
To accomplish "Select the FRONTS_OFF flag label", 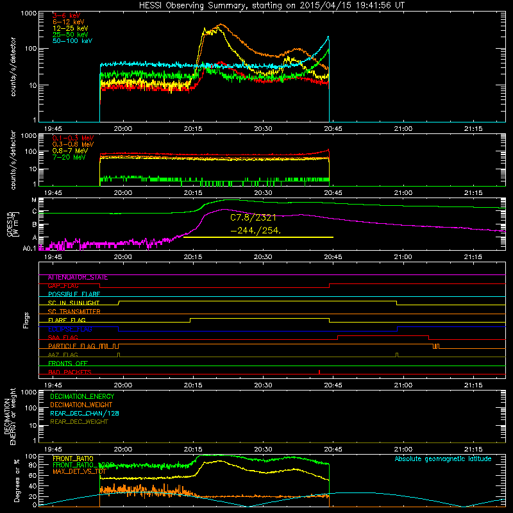I will pyautogui.click(x=68, y=364).
